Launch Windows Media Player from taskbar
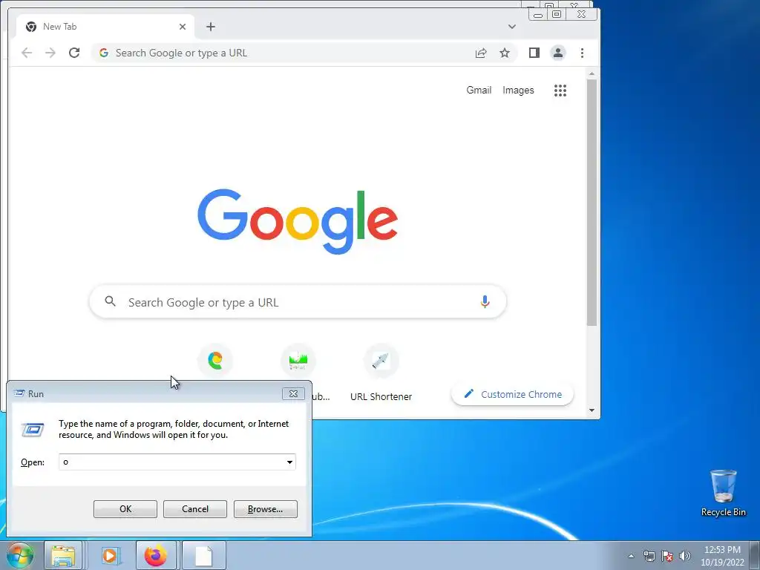 click(110, 555)
